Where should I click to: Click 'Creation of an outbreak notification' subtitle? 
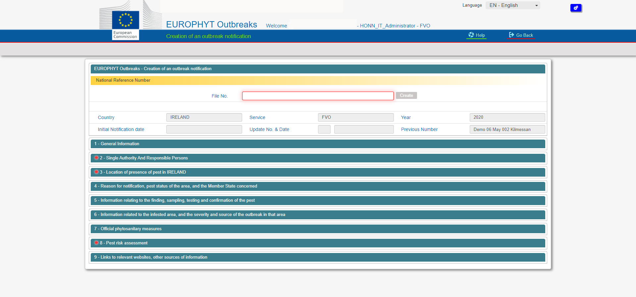(x=208, y=36)
